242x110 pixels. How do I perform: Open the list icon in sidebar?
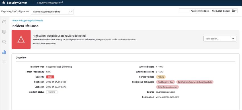pyautogui.click(x=4, y=62)
